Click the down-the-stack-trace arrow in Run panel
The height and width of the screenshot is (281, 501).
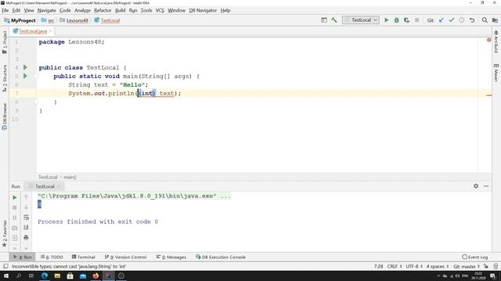pyautogui.click(x=26, y=208)
